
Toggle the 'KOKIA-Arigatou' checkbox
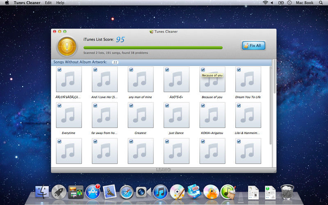tap(203, 106)
